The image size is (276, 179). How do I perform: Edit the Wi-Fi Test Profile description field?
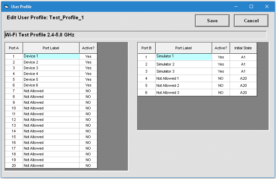[x=135, y=35]
